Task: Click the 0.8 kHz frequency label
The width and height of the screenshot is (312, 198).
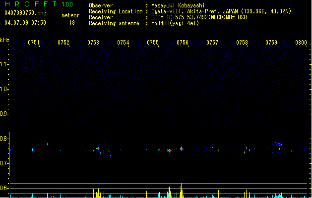Action: [4, 139]
